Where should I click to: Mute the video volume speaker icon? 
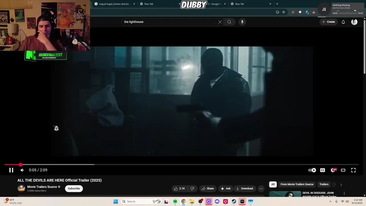pos(22,170)
